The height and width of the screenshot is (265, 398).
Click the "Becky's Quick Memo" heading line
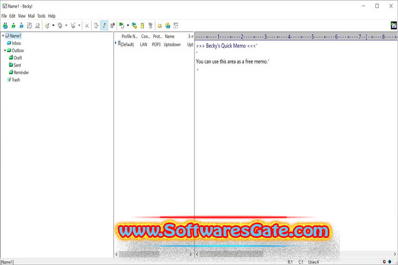click(x=226, y=46)
